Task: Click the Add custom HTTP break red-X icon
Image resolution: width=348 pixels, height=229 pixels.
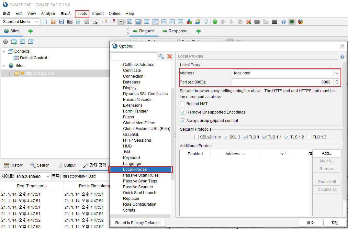Action: (249, 22)
